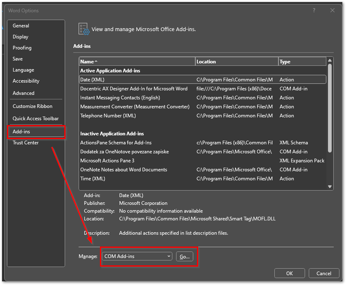Open the General options category
Viewport: 346px width, 285px height.
tap(21, 26)
